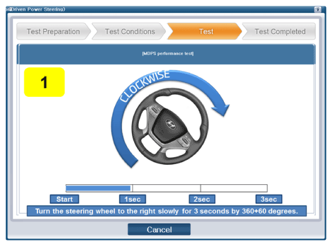Click the window control icon in title bar
This screenshot has width=332, height=246.
[318, 9]
